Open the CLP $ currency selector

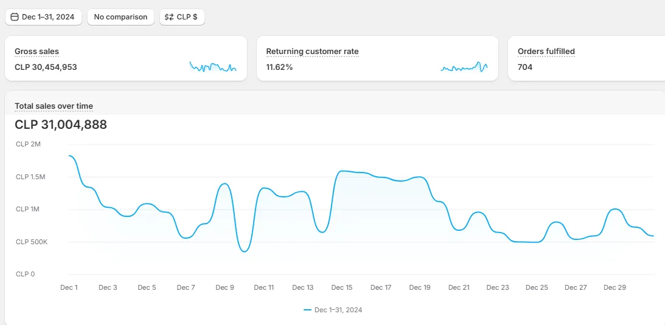pyautogui.click(x=182, y=17)
